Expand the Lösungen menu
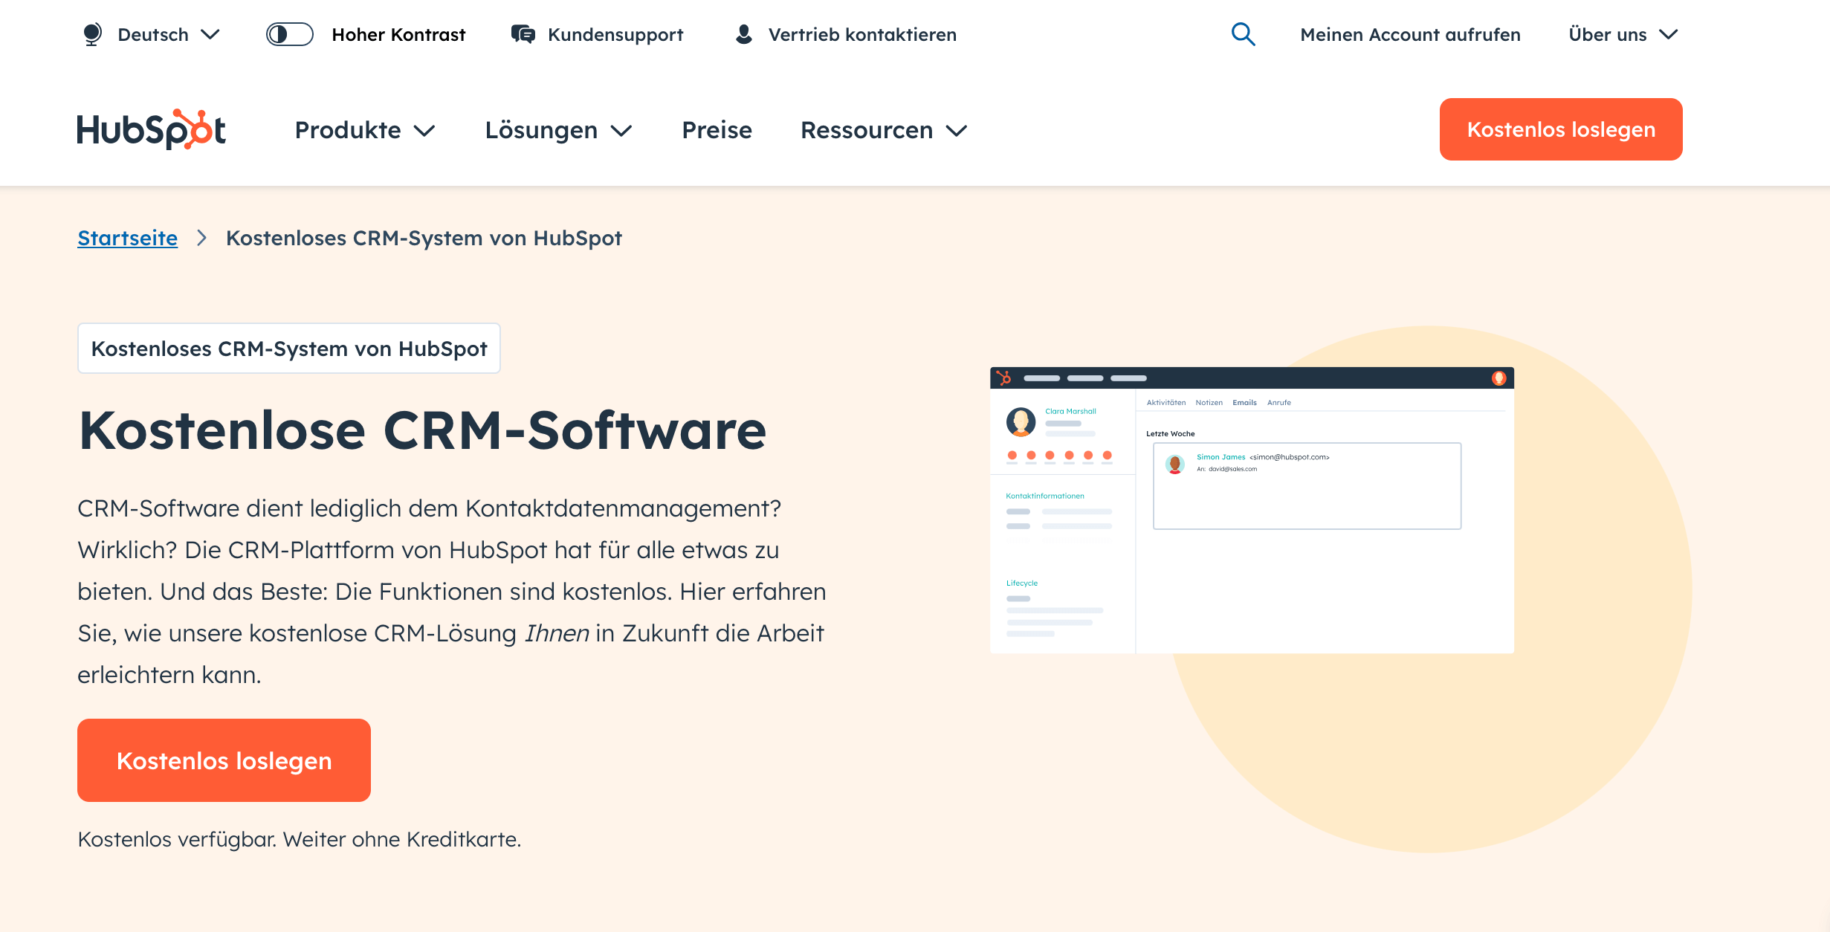Image resolution: width=1830 pixels, height=932 pixels. click(558, 130)
